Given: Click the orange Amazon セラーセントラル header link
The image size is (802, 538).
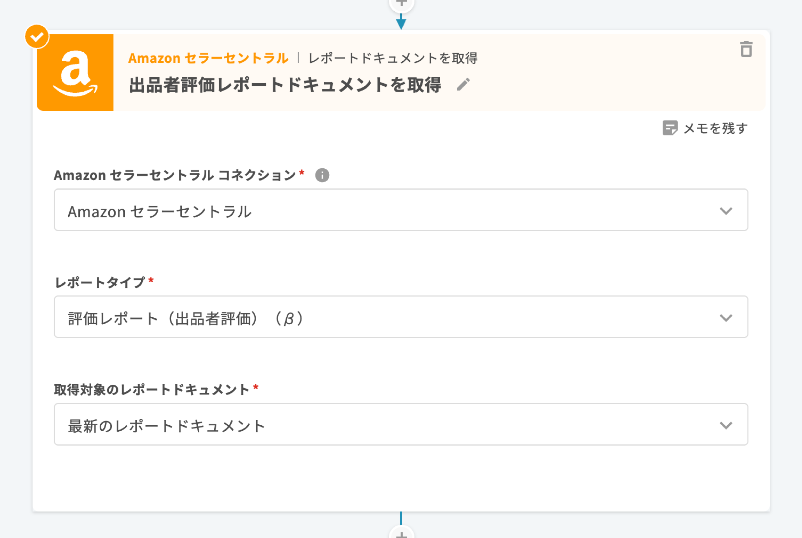Looking at the screenshot, I should tap(208, 58).
